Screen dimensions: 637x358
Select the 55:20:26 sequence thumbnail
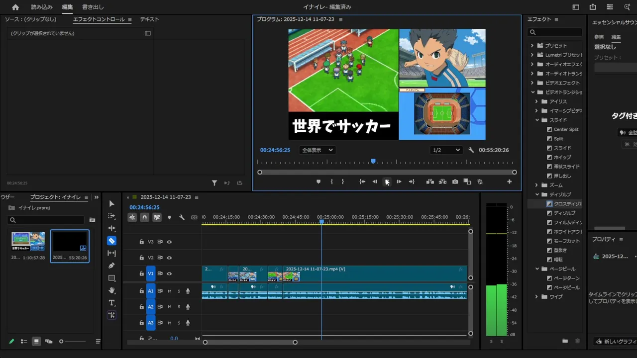tap(70, 243)
